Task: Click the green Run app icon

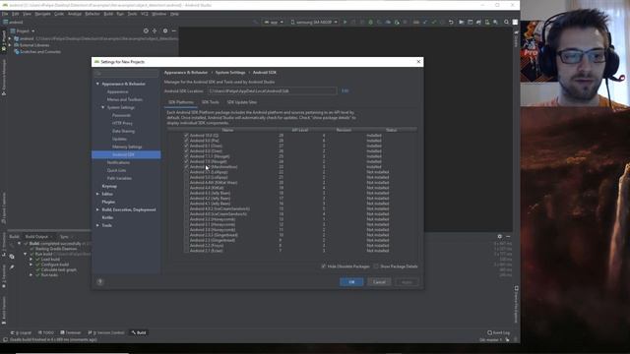Action: coord(345,22)
